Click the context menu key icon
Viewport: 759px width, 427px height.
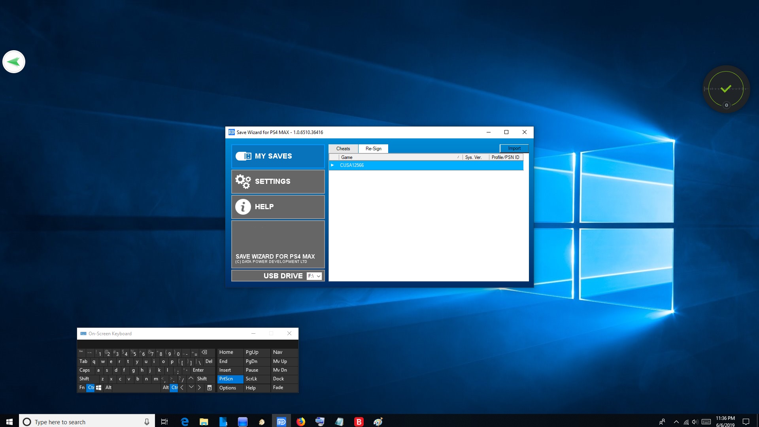click(x=210, y=388)
